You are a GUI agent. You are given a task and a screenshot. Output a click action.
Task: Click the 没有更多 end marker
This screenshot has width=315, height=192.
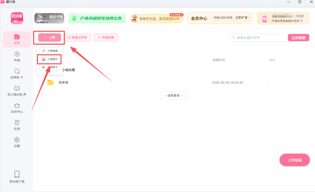[173, 95]
